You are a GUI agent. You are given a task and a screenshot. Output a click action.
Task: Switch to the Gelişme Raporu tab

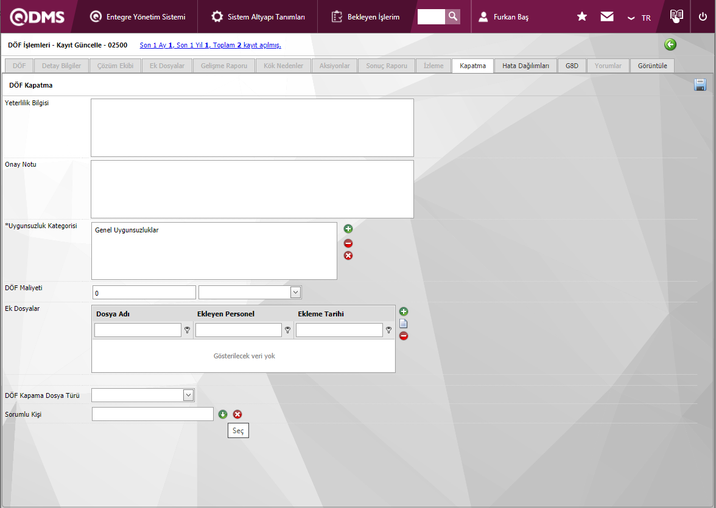coord(224,66)
